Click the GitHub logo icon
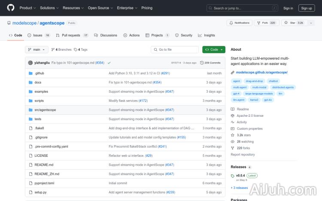 [11, 8]
